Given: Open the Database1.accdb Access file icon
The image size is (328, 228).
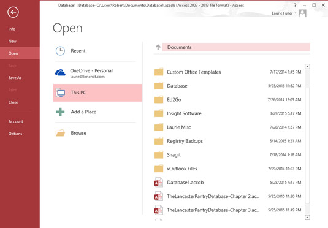Looking at the screenshot, I should click(x=159, y=183).
